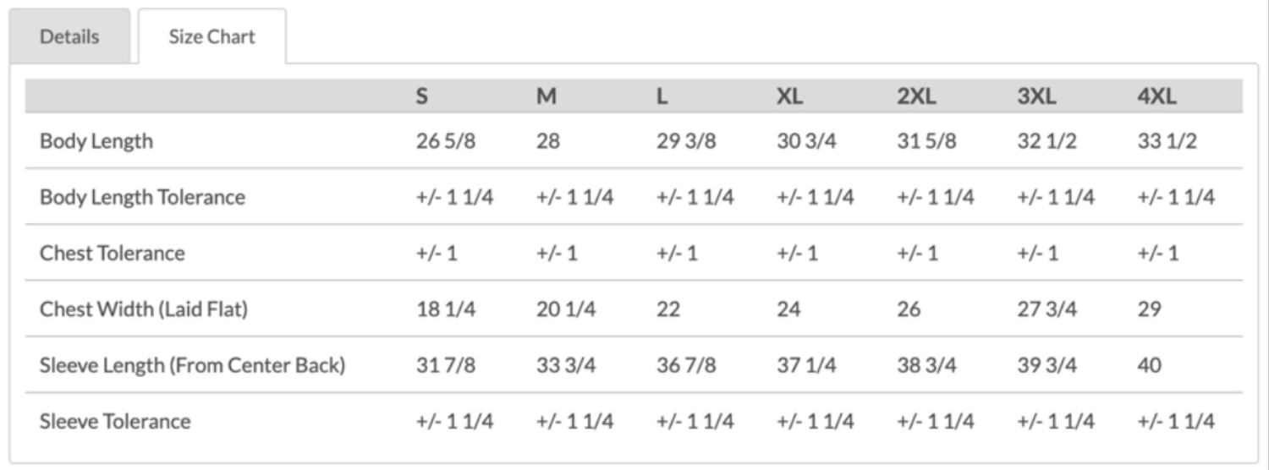Select the Body Length row label
This screenshot has width=1269, height=470.
pyautogui.click(x=96, y=141)
